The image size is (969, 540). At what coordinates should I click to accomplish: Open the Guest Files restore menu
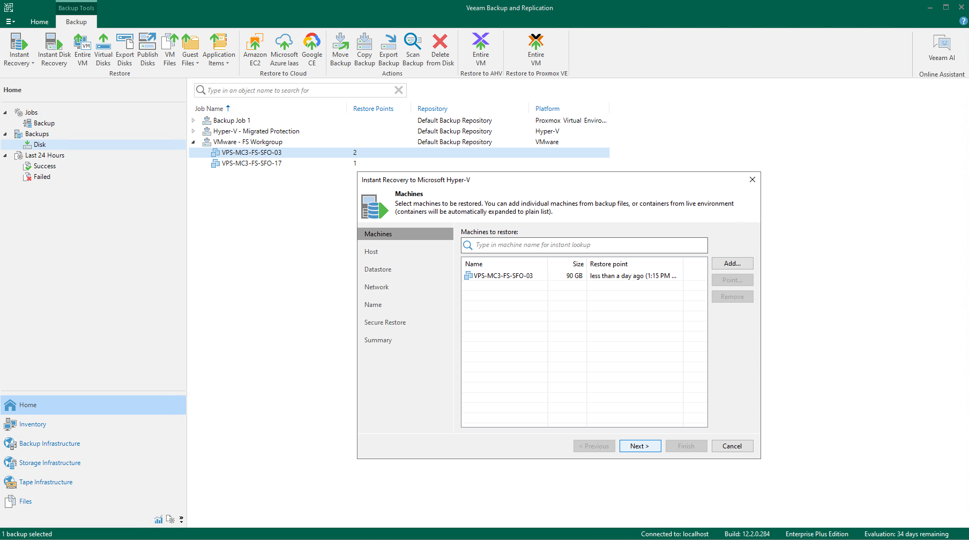tap(190, 49)
